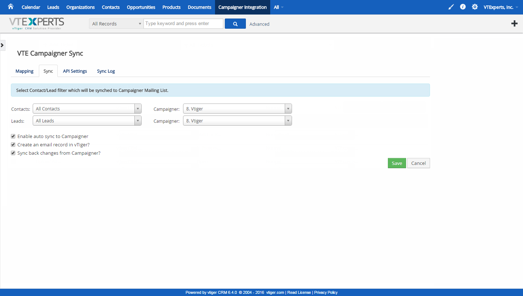
Task: Go to the Home icon
Action: (x=11, y=7)
